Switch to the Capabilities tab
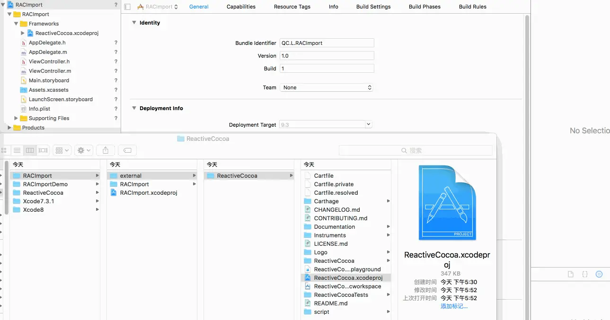 pyautogui.click(x=241, y=7)
